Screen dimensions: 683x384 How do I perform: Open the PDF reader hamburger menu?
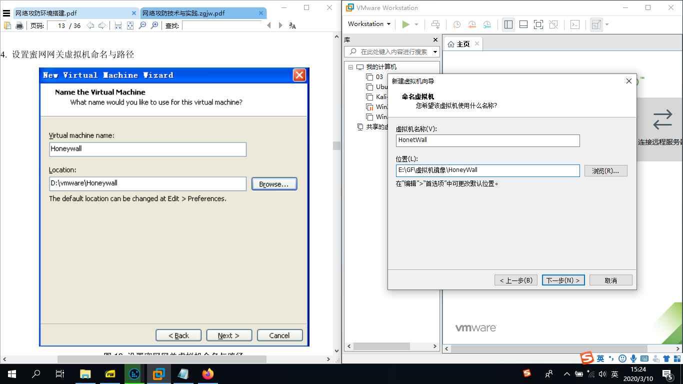click(6, 13)
